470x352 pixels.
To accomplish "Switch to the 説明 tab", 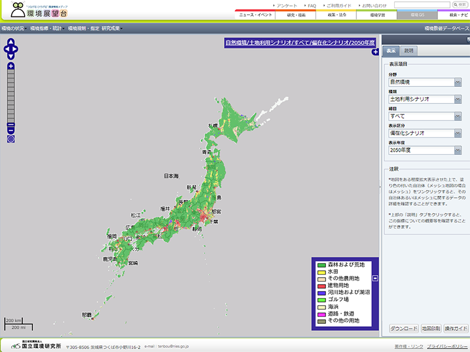I will click(x=408, y=51).
